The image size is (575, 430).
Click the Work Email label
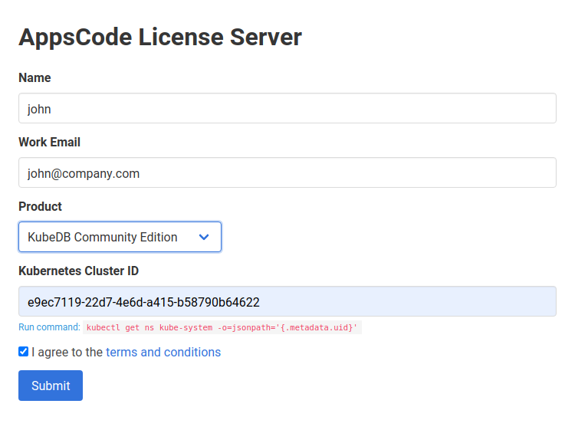(49, 142)
